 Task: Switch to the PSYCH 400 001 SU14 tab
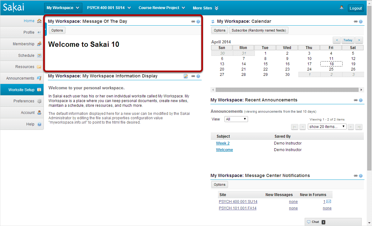tap(106, 8)
